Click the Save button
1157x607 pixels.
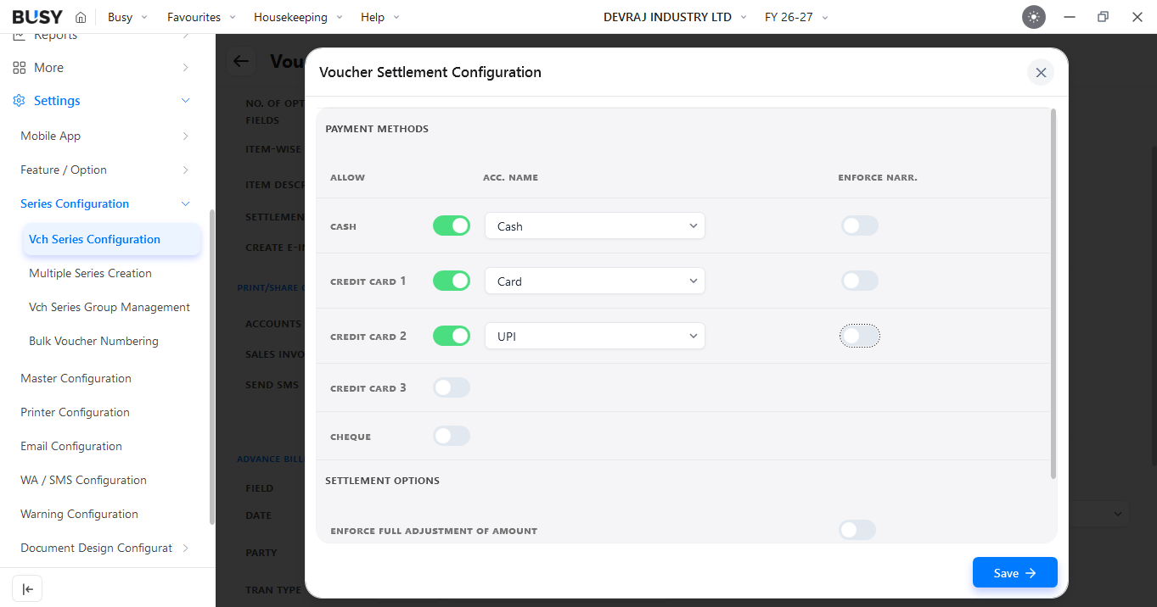click(1014, 572)
